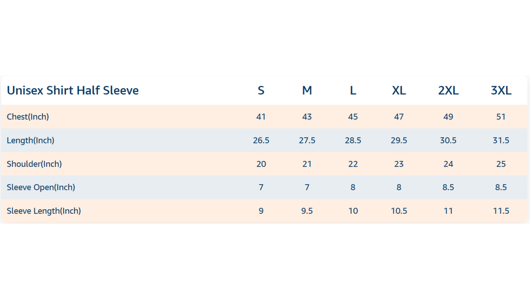Viewport: 530px width, 298px height.
Task: Click the Shoulder(Inch) row label
Action: click(34, 164)
